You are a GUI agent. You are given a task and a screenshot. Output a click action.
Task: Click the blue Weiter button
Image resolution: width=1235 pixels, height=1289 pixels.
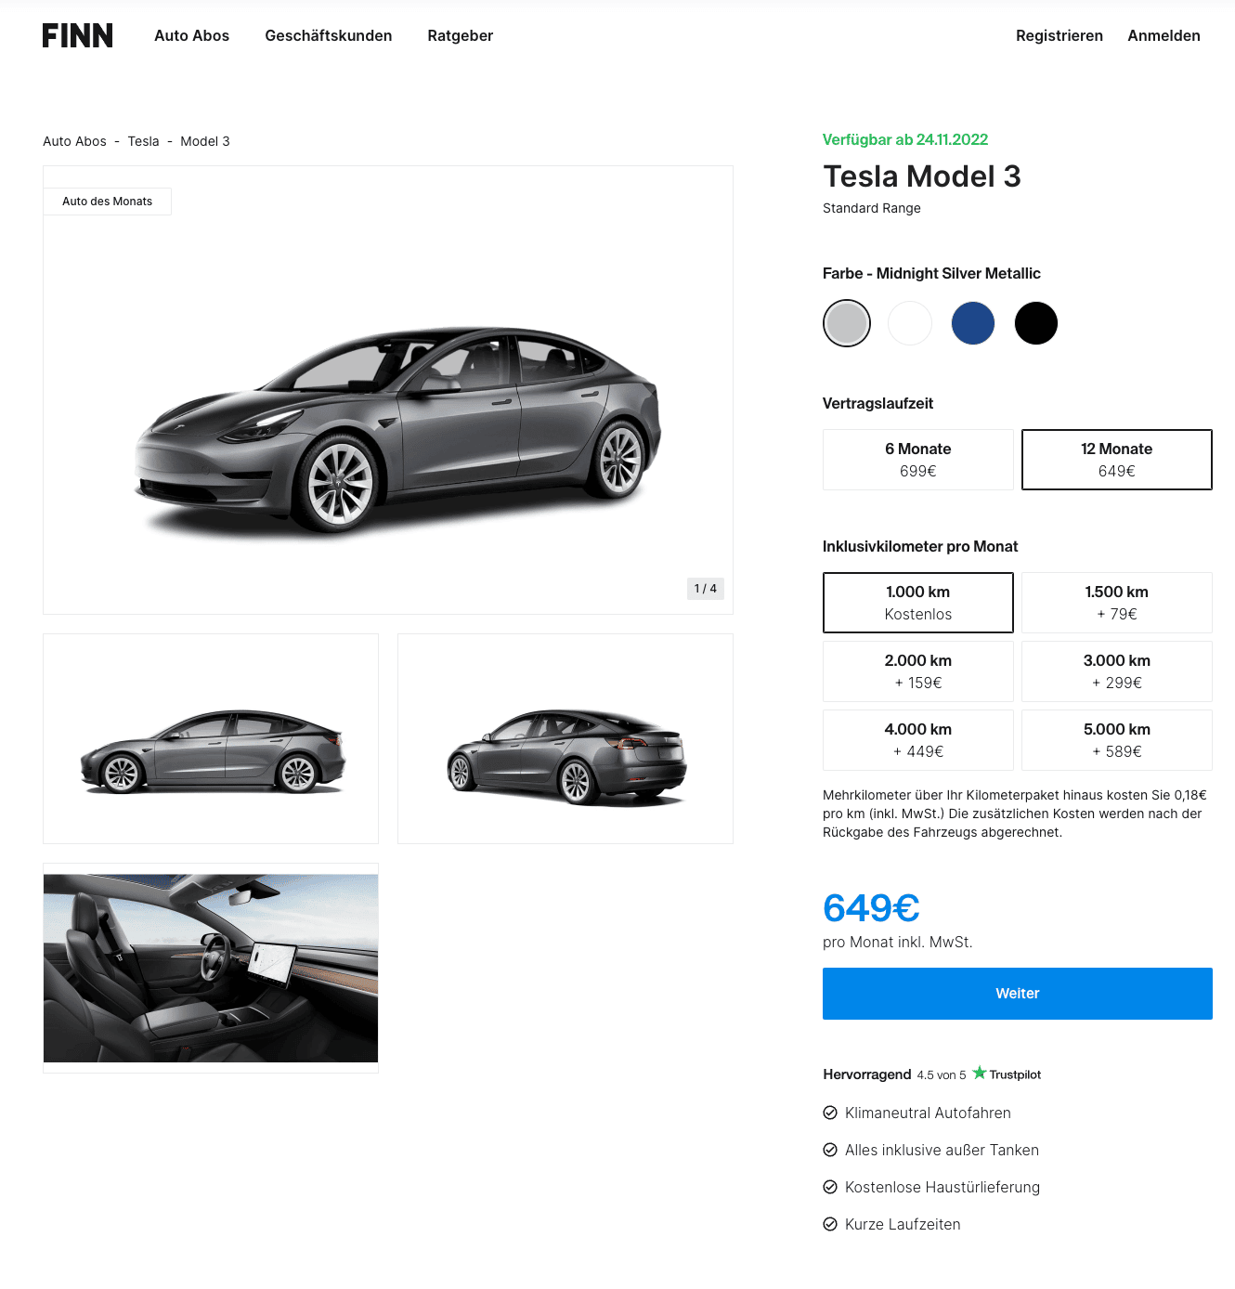click(x=1018, y=994)
